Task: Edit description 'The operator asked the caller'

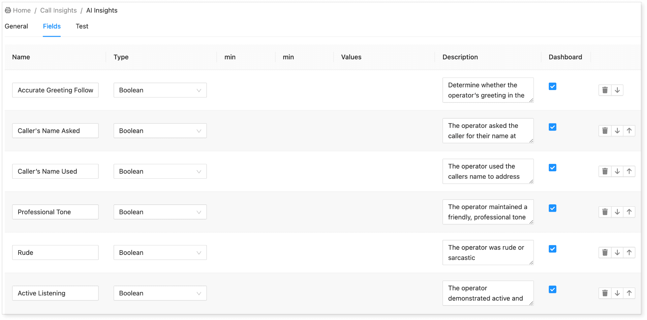Action: (x=488, y=131)
